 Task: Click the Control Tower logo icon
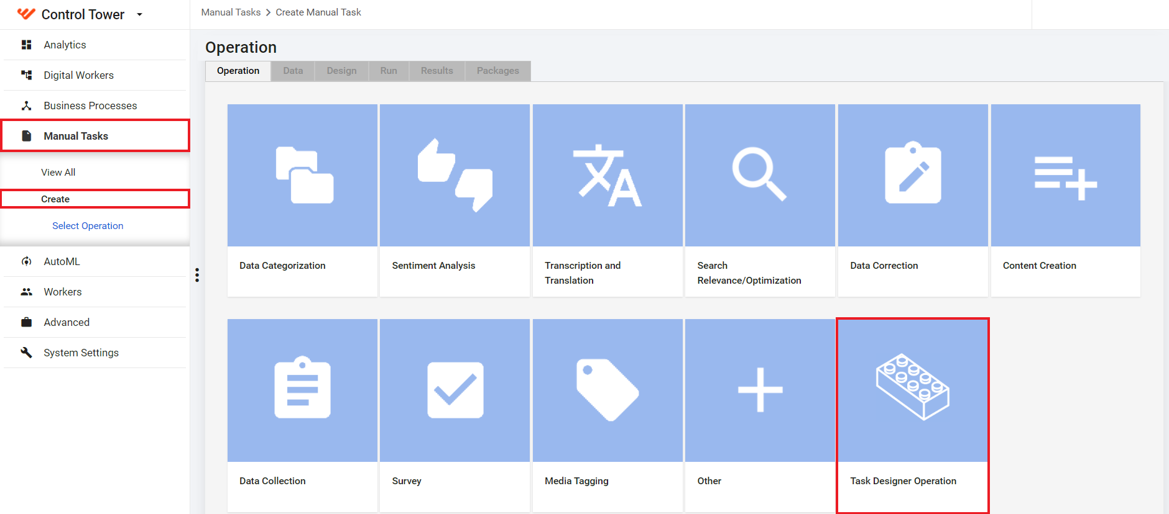[x=26, y=14]
